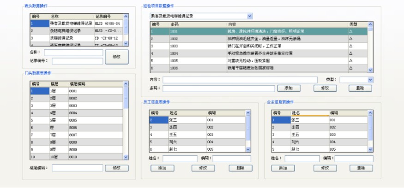Viewport: 404px width, 188px height.
Task: Sort by 类型 column header in 巡检项目 table
Action: [358, 25]
